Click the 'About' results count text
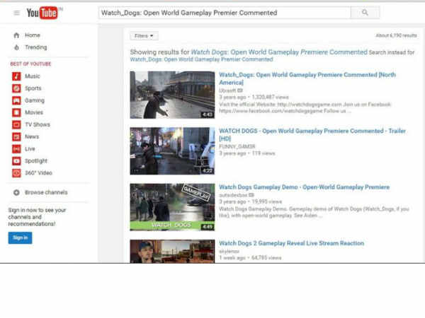425x318 pixels. pyautogui.click(x=396, y=35)
